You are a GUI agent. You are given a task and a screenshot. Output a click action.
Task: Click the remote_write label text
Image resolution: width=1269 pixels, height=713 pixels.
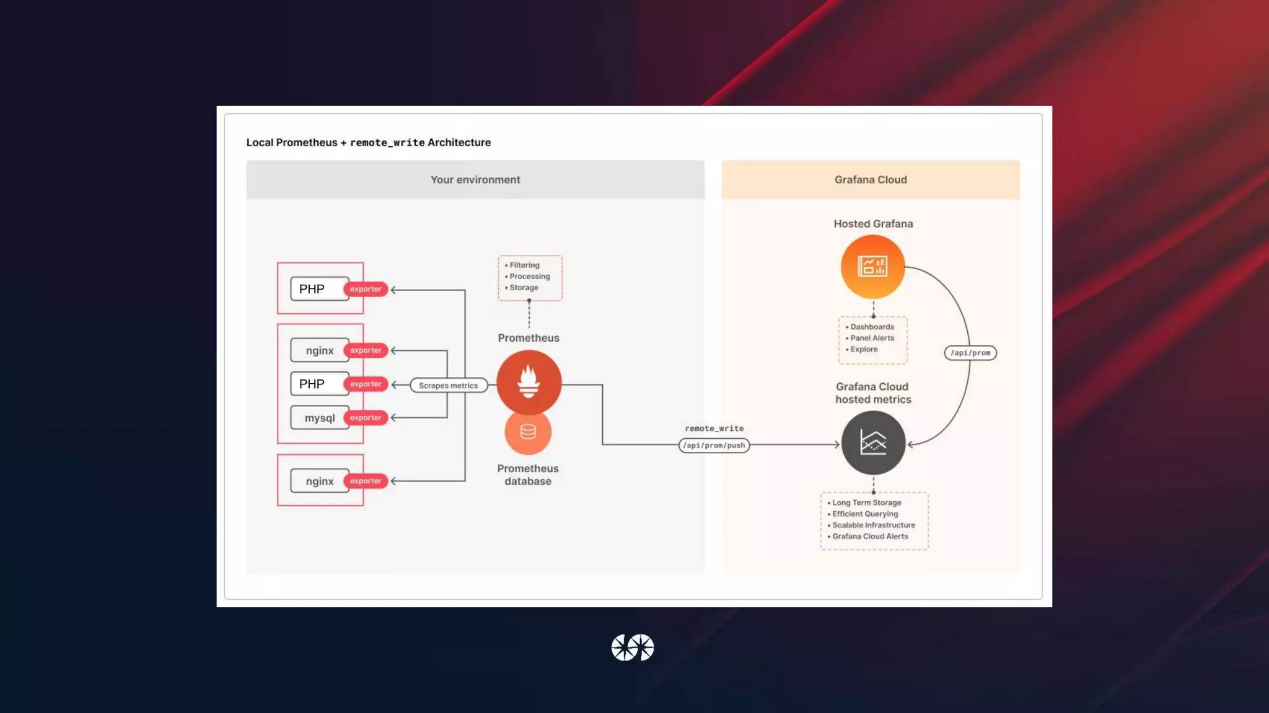pyautogui.click(x=714, y=428)
